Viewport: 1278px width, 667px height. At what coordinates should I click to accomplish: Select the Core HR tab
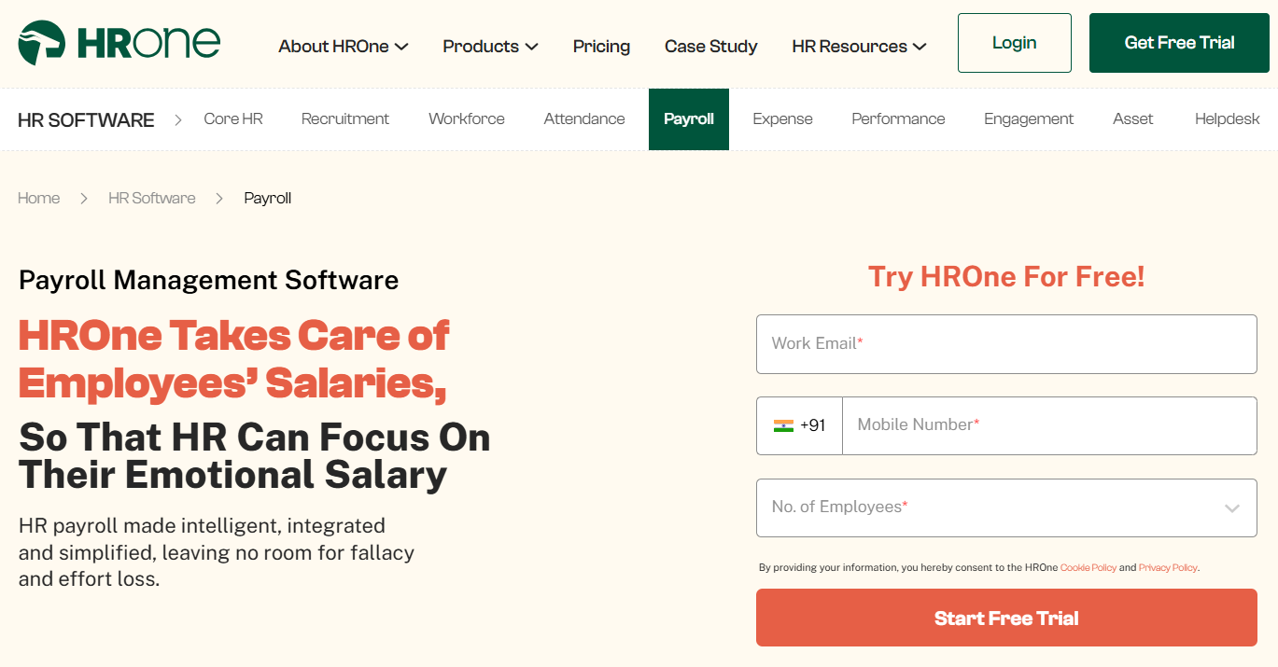[x=232, y=118]
